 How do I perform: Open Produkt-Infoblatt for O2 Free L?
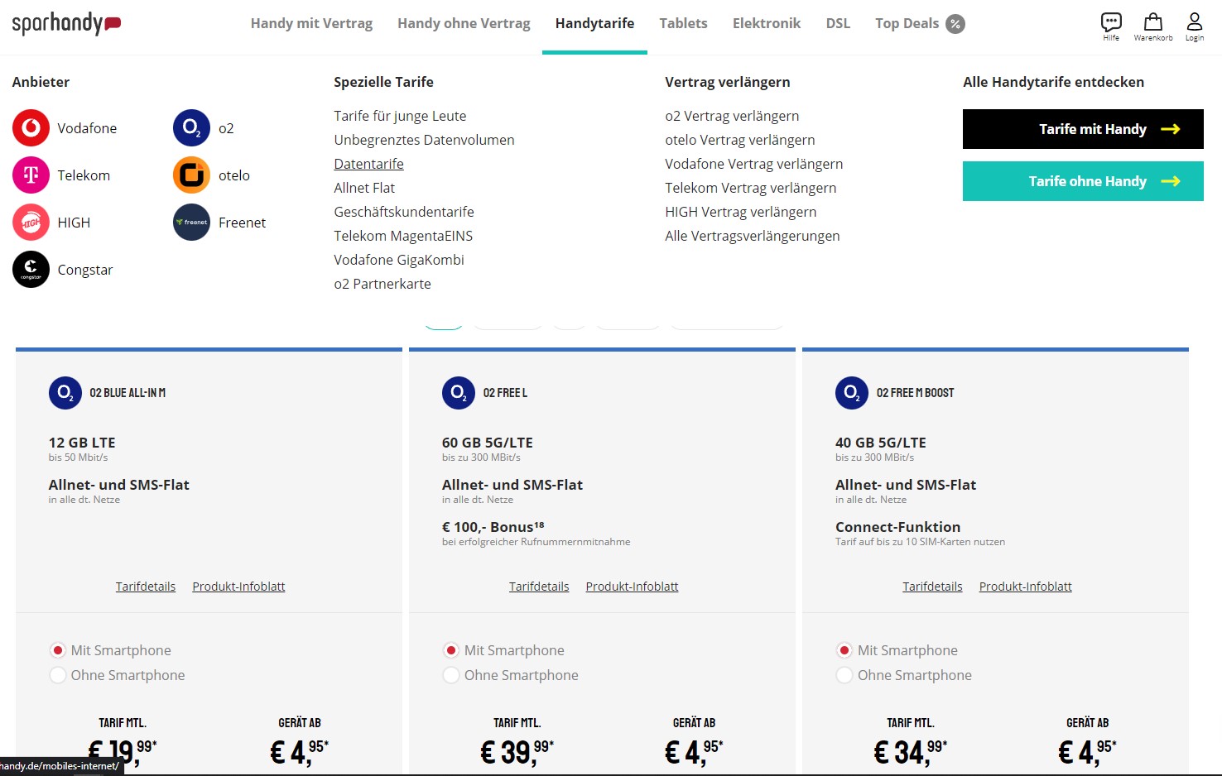pyautogui.click(x=632, y=587)
